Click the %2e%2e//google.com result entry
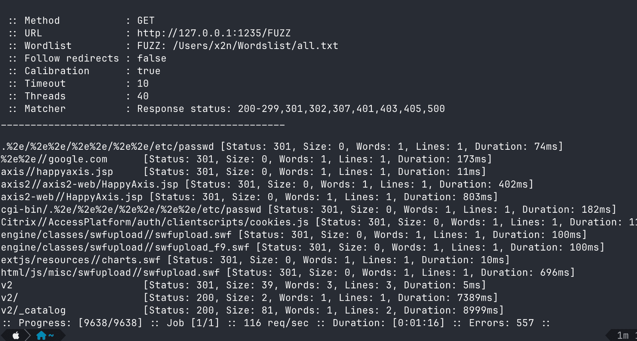This screenshot has width=637, height=341. point(246,159)
